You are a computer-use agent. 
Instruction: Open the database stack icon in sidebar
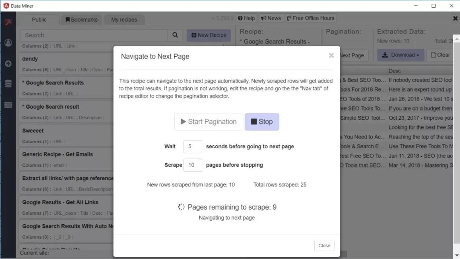[8, 83]
